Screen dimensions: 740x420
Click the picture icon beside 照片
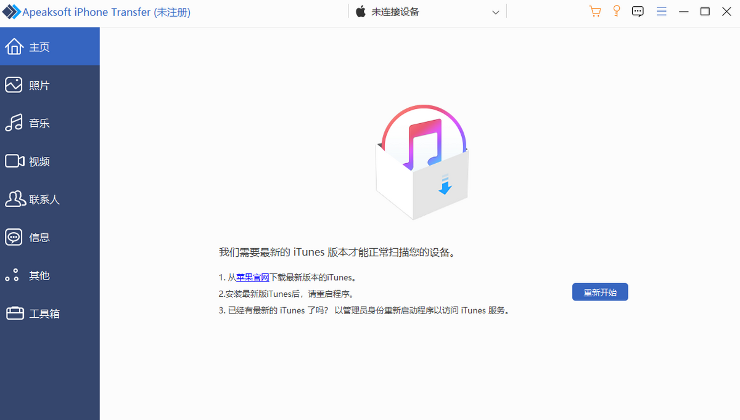pos(14,85)
